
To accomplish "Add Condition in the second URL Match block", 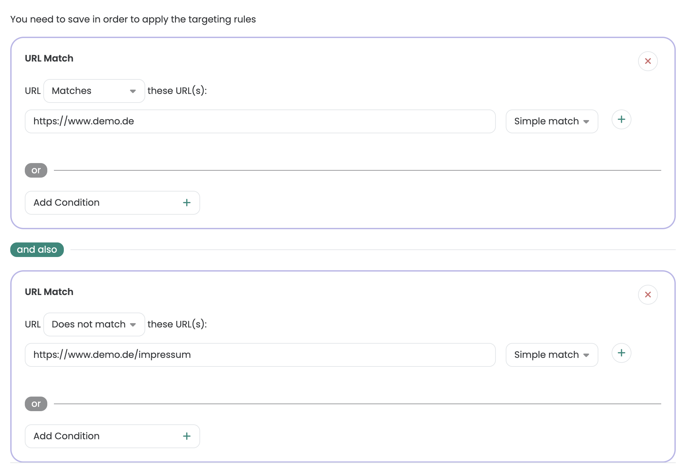I will (x=112, y=436).
